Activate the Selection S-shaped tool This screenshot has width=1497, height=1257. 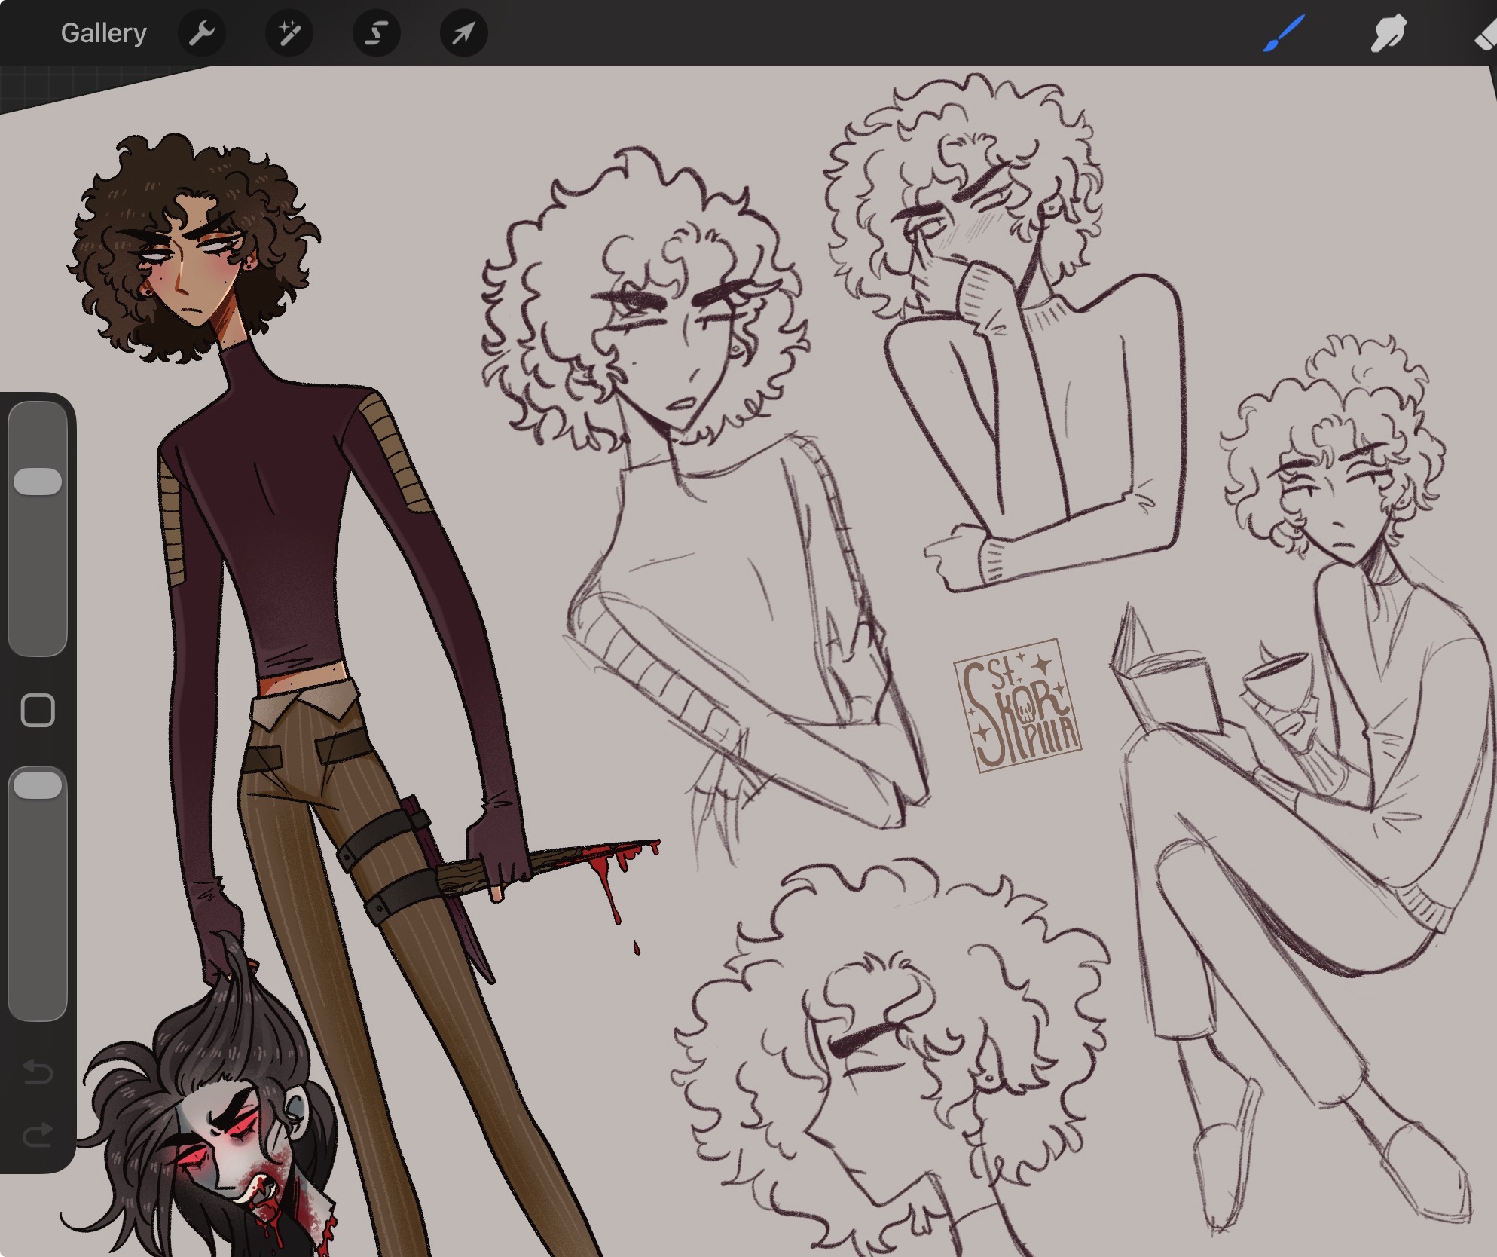(x=376, y=33)
